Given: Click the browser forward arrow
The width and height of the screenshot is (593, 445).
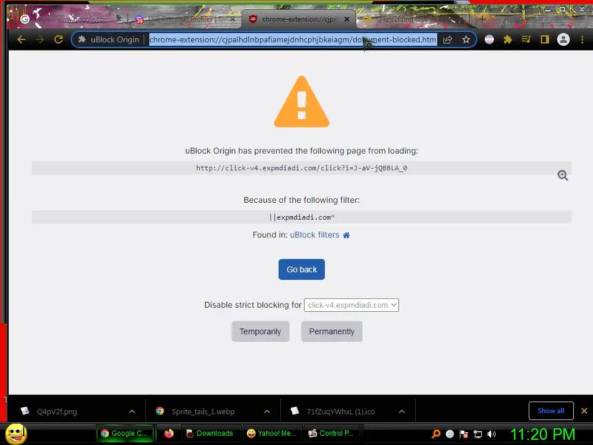Looking at the screenshot, I should 40,39.
